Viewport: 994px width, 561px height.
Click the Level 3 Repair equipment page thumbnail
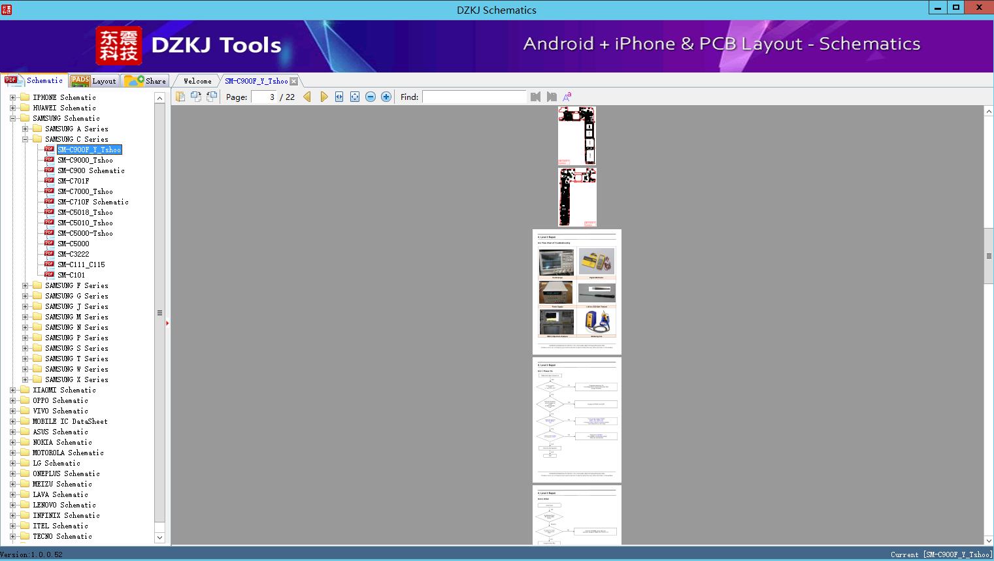click(577, 292)
